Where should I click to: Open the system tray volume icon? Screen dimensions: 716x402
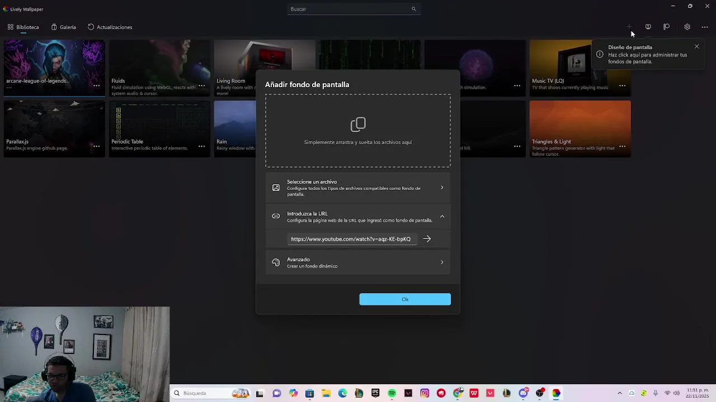[x=677, y=393]
